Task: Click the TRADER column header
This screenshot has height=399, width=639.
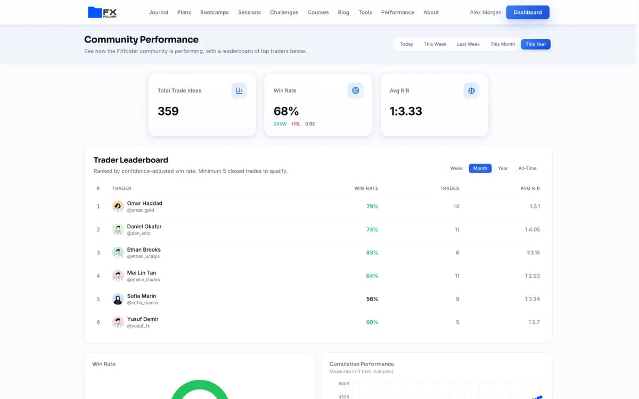Action: (x=121, y=188)
